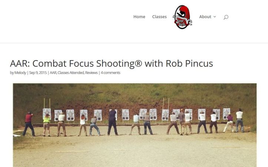Open the AAR category link
Image resolution: width=268 pixels, height=167 pixels.
(x=53, y=73)
